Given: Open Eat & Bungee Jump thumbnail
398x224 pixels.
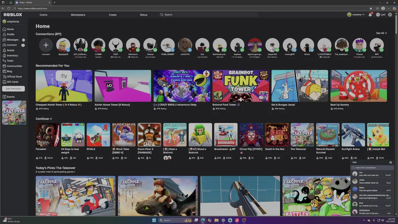Looking at the screenshot, I should click(300, 86).
